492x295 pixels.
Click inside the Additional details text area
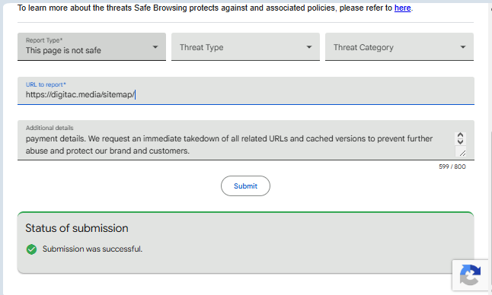[235, 144]
